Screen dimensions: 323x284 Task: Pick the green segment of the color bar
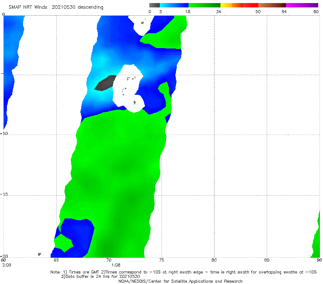pyautogui.click(x=204, y=5)
